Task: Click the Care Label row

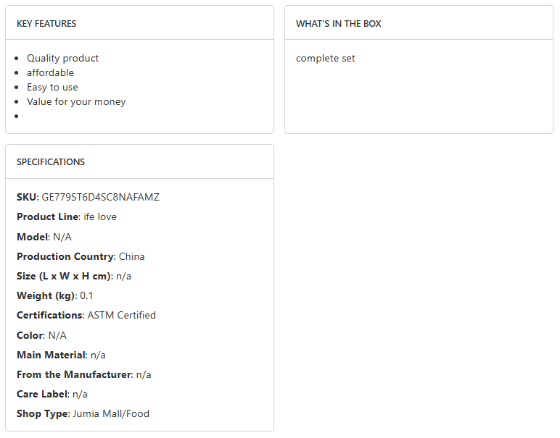Action: (52, 394)
